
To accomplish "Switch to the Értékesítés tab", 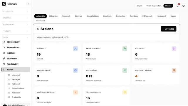I will pos(121,16).
